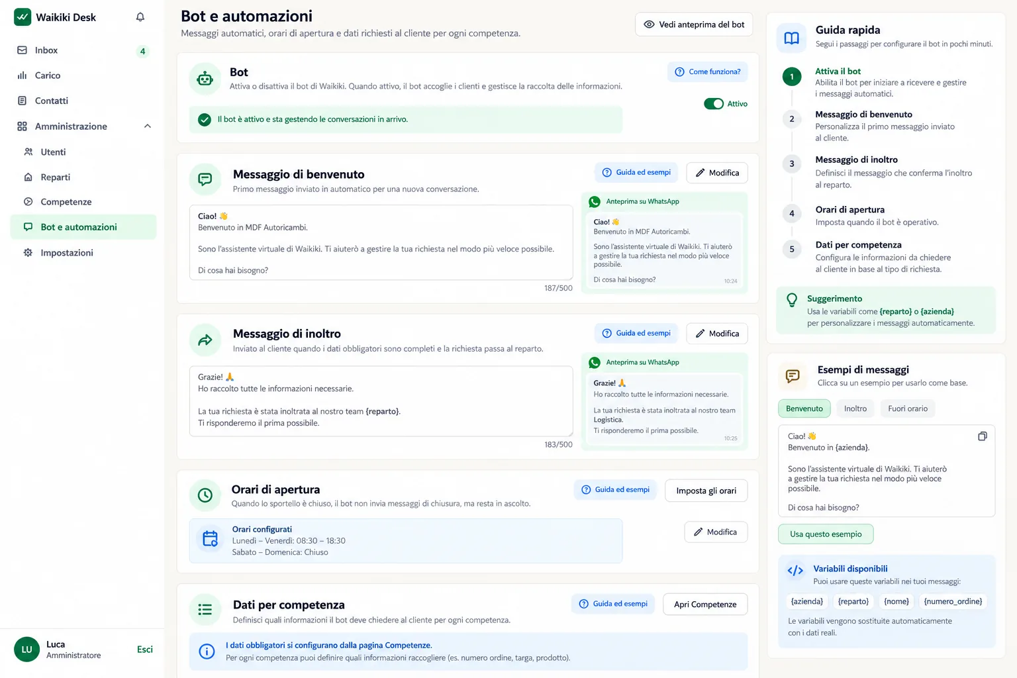
Task: Click the Dati per competenza list icon
Action: [x=205, y=610]
